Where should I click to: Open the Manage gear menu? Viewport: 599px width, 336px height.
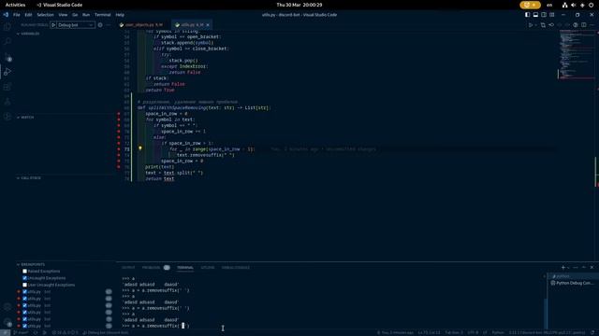[x=7, y=322]
